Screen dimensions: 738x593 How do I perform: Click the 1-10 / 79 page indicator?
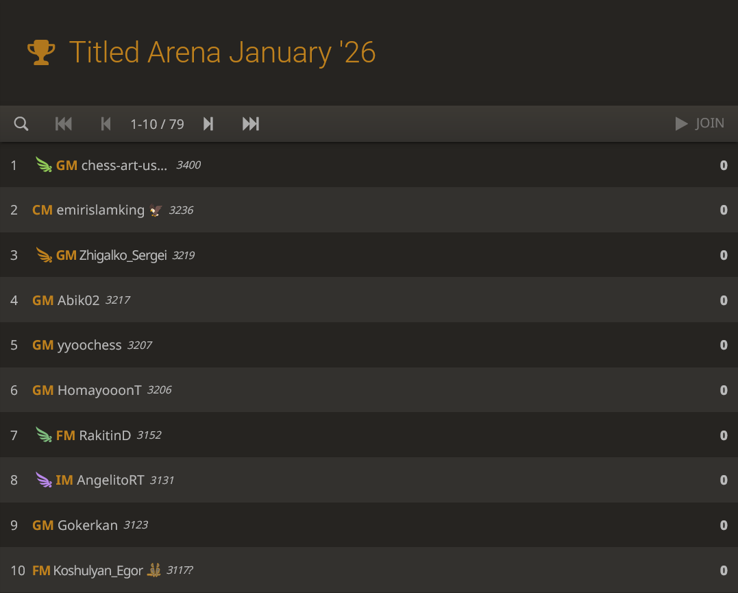pyautogui.click(x=157, y=124)
